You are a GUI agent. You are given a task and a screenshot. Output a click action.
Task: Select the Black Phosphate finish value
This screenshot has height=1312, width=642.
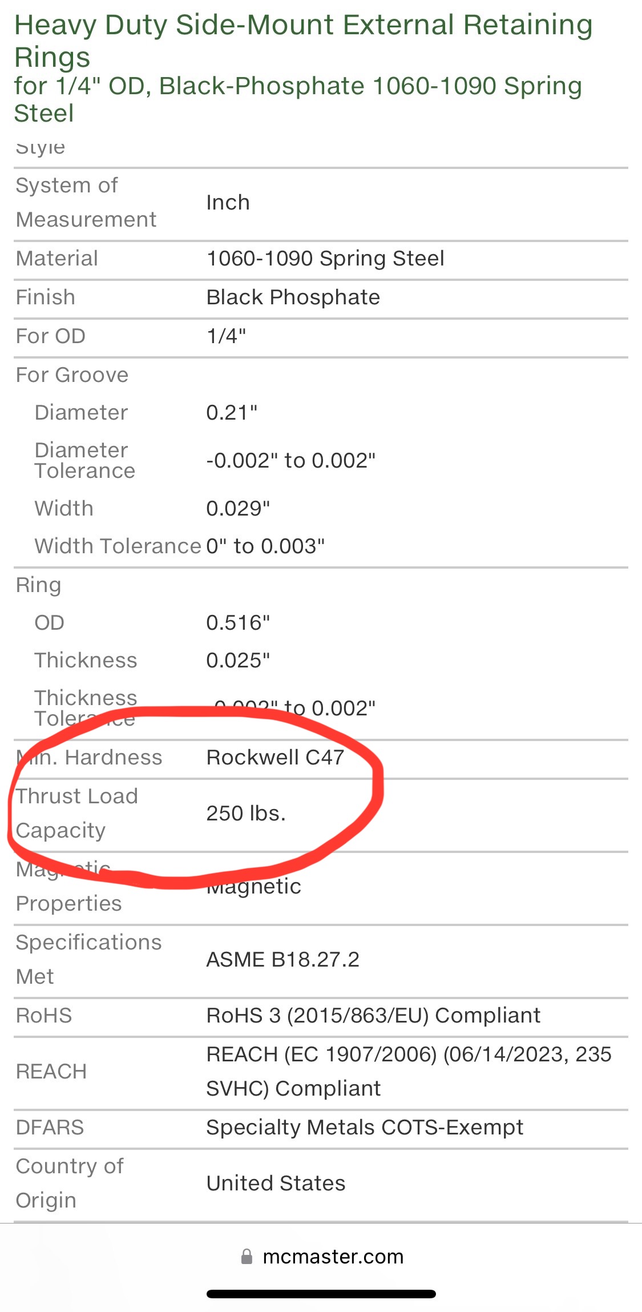293,297
